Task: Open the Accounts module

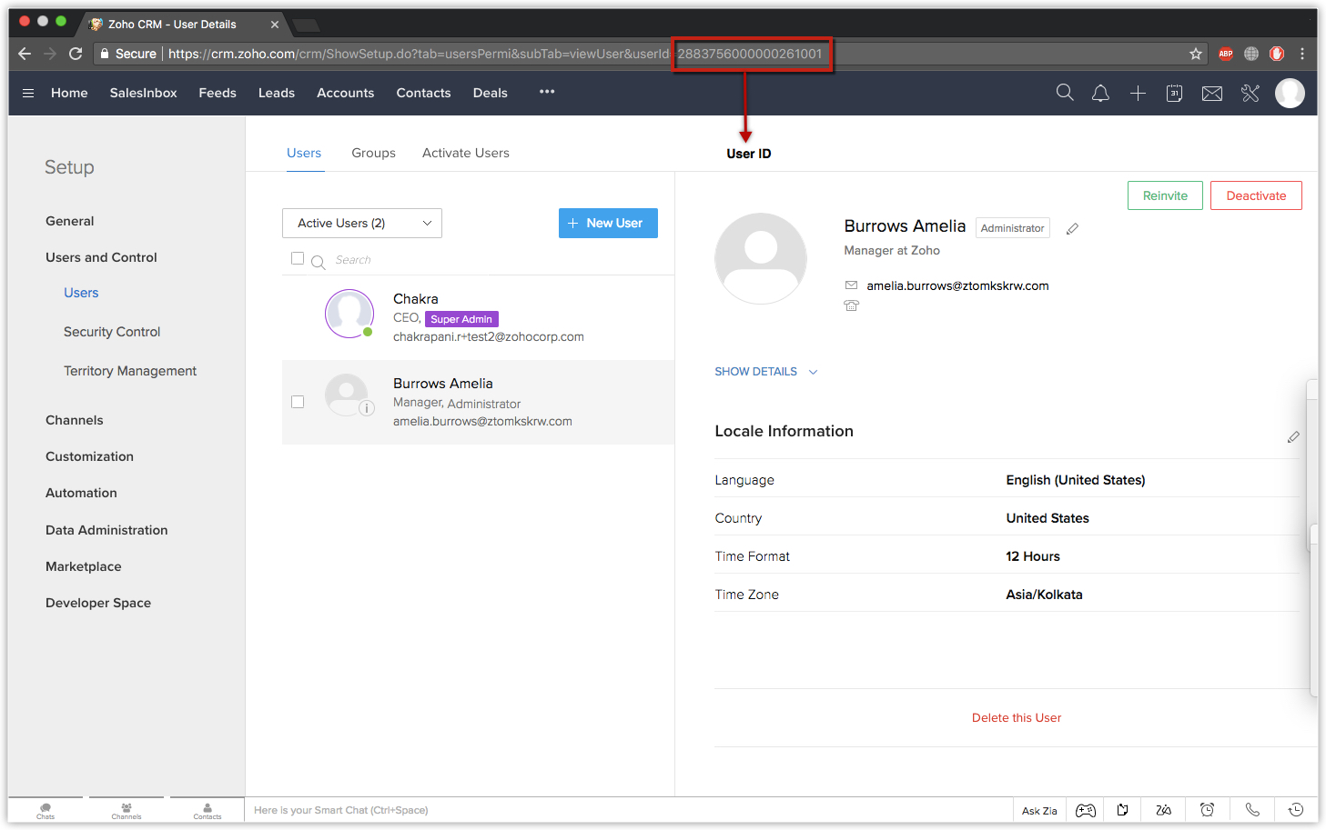Action: click(x=346, y=93)
